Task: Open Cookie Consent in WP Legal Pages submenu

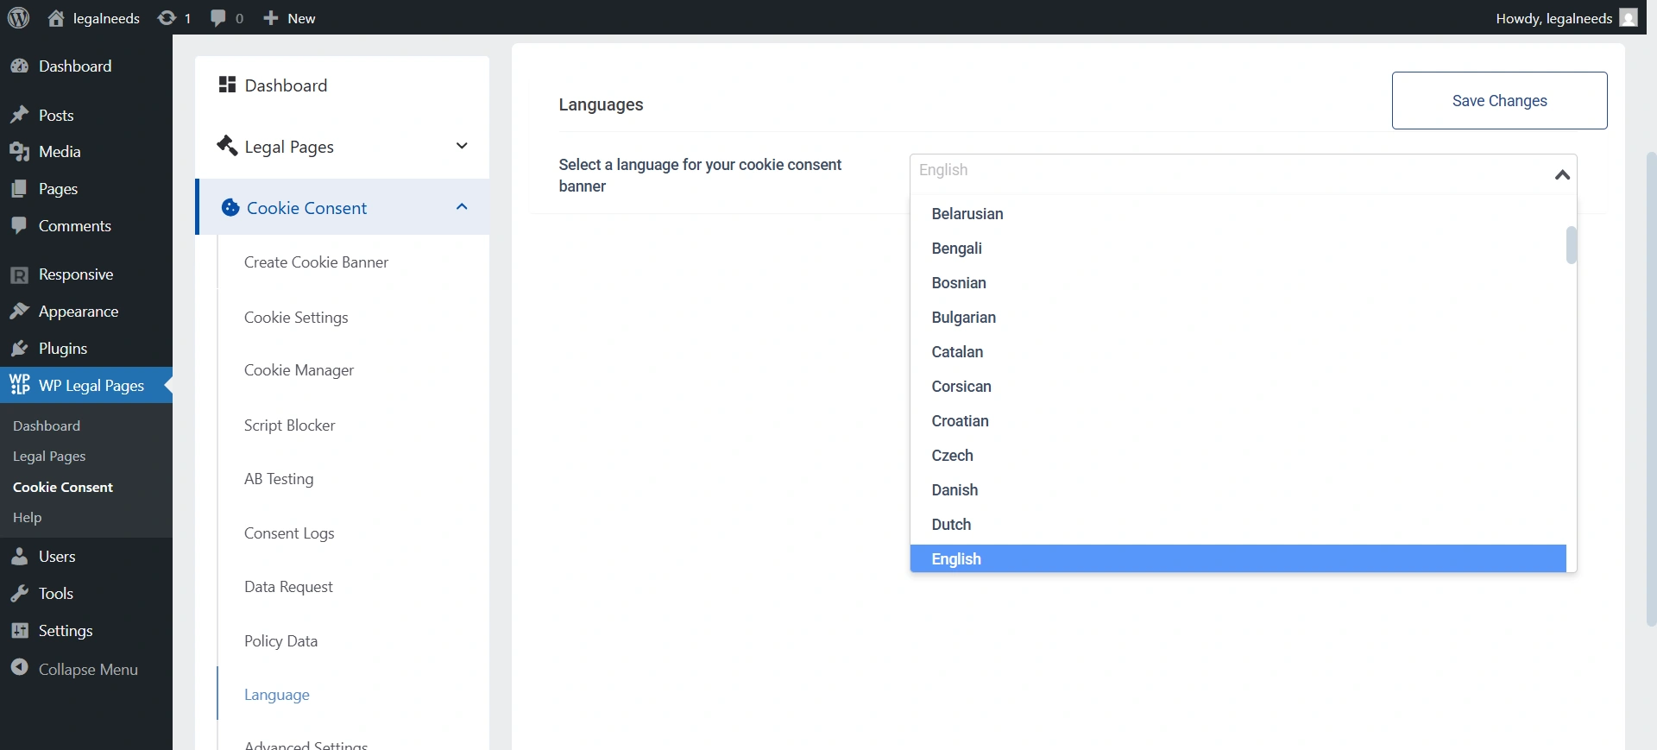Action: [x=63, y=488]
